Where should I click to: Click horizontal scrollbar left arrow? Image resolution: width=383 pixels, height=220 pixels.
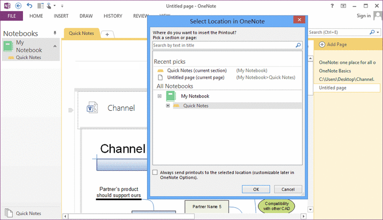pyautogui.click(x=65, y=216)
